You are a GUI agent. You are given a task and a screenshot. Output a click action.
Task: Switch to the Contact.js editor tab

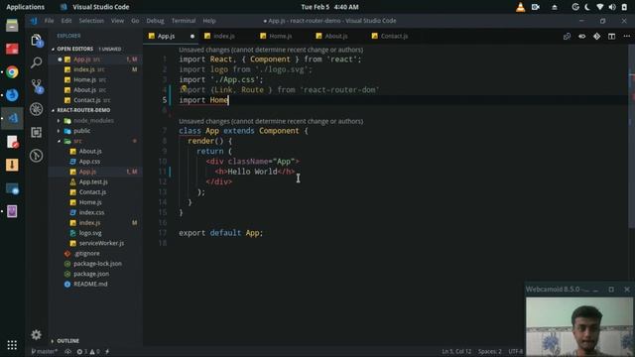[394, 36]
